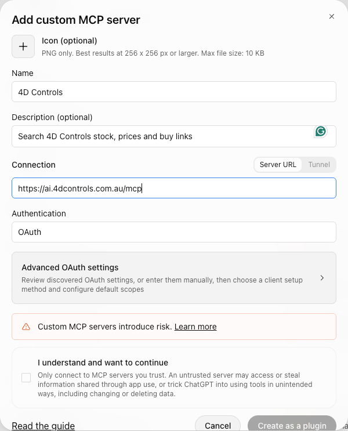This screenshot has width=348, height=431.
Task: Click the Authentication label
Action: pos(39,213)
